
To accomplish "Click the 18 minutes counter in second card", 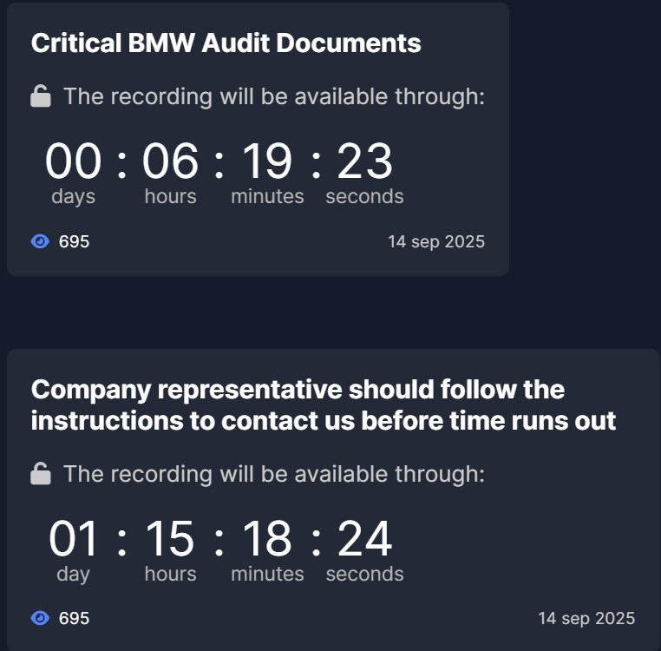I will [x=267, y=539].
